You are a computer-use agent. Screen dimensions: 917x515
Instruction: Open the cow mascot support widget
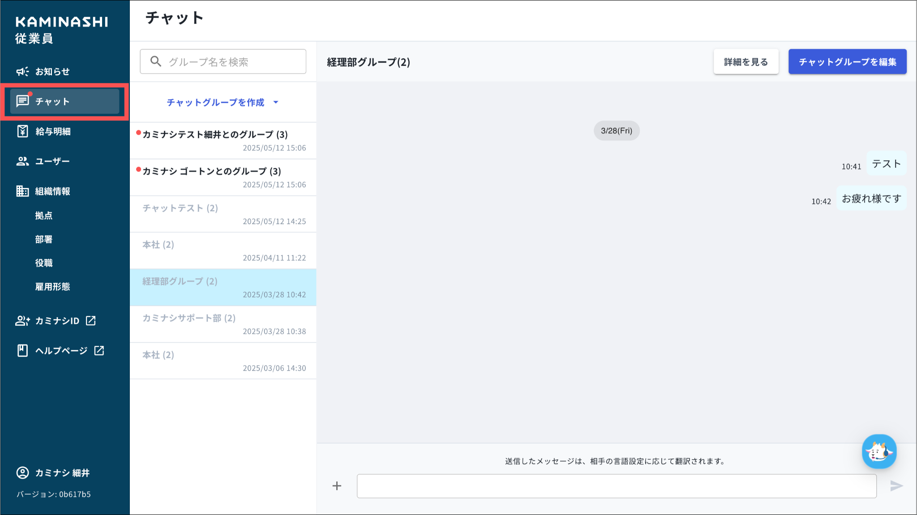(879, 452)
